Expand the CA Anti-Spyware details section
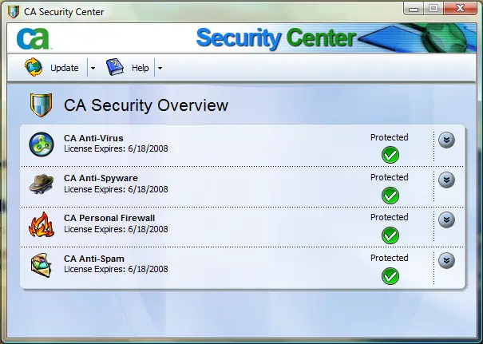 [446, 180]
